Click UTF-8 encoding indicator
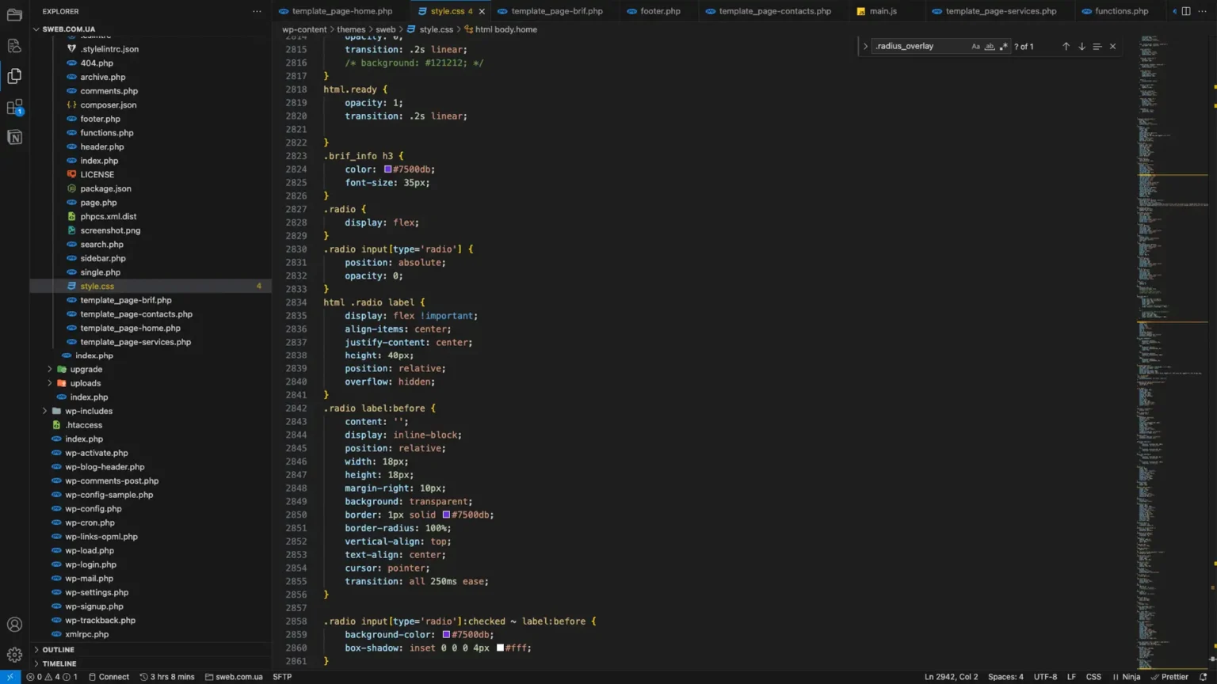The height and width of the screenshot is (684, 1217). tap(1045, 677)
